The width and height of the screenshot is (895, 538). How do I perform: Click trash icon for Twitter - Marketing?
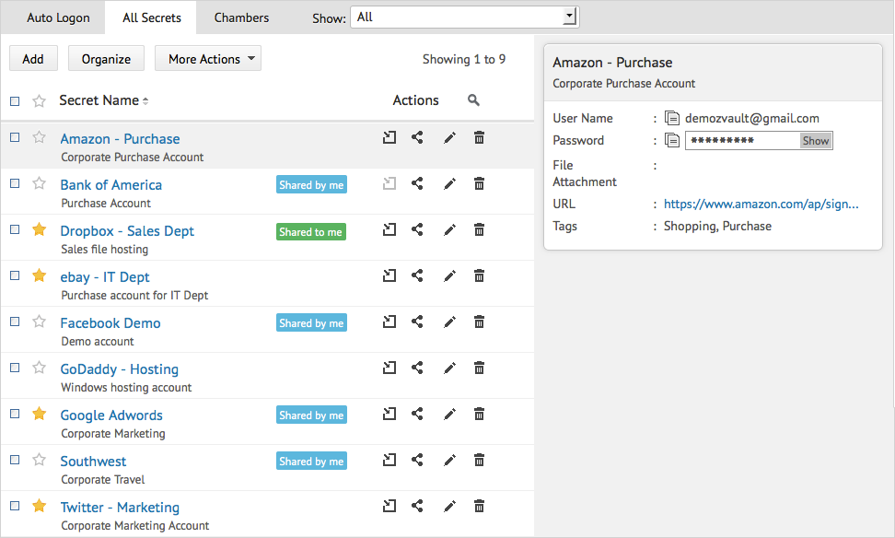point(479,506)
